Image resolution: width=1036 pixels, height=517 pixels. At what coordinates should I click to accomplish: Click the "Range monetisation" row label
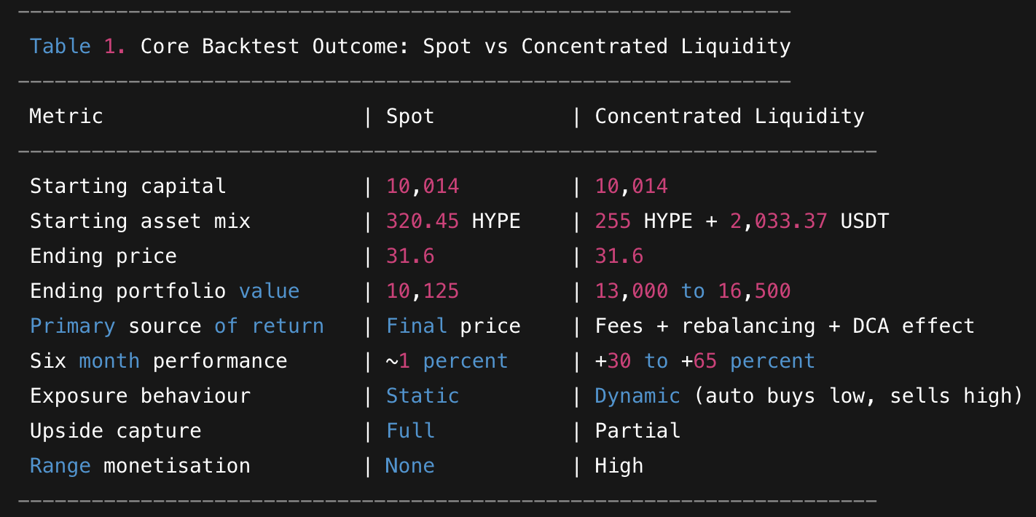pyautogui.click(x=140, y=466)
